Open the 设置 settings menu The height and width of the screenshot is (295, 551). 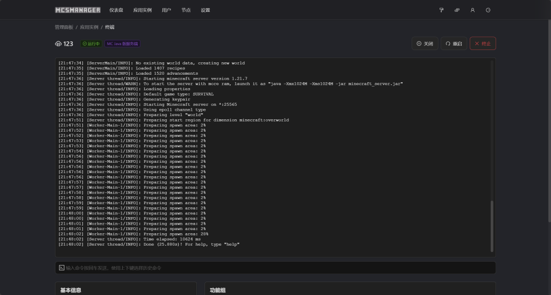(x=205, y=10)
